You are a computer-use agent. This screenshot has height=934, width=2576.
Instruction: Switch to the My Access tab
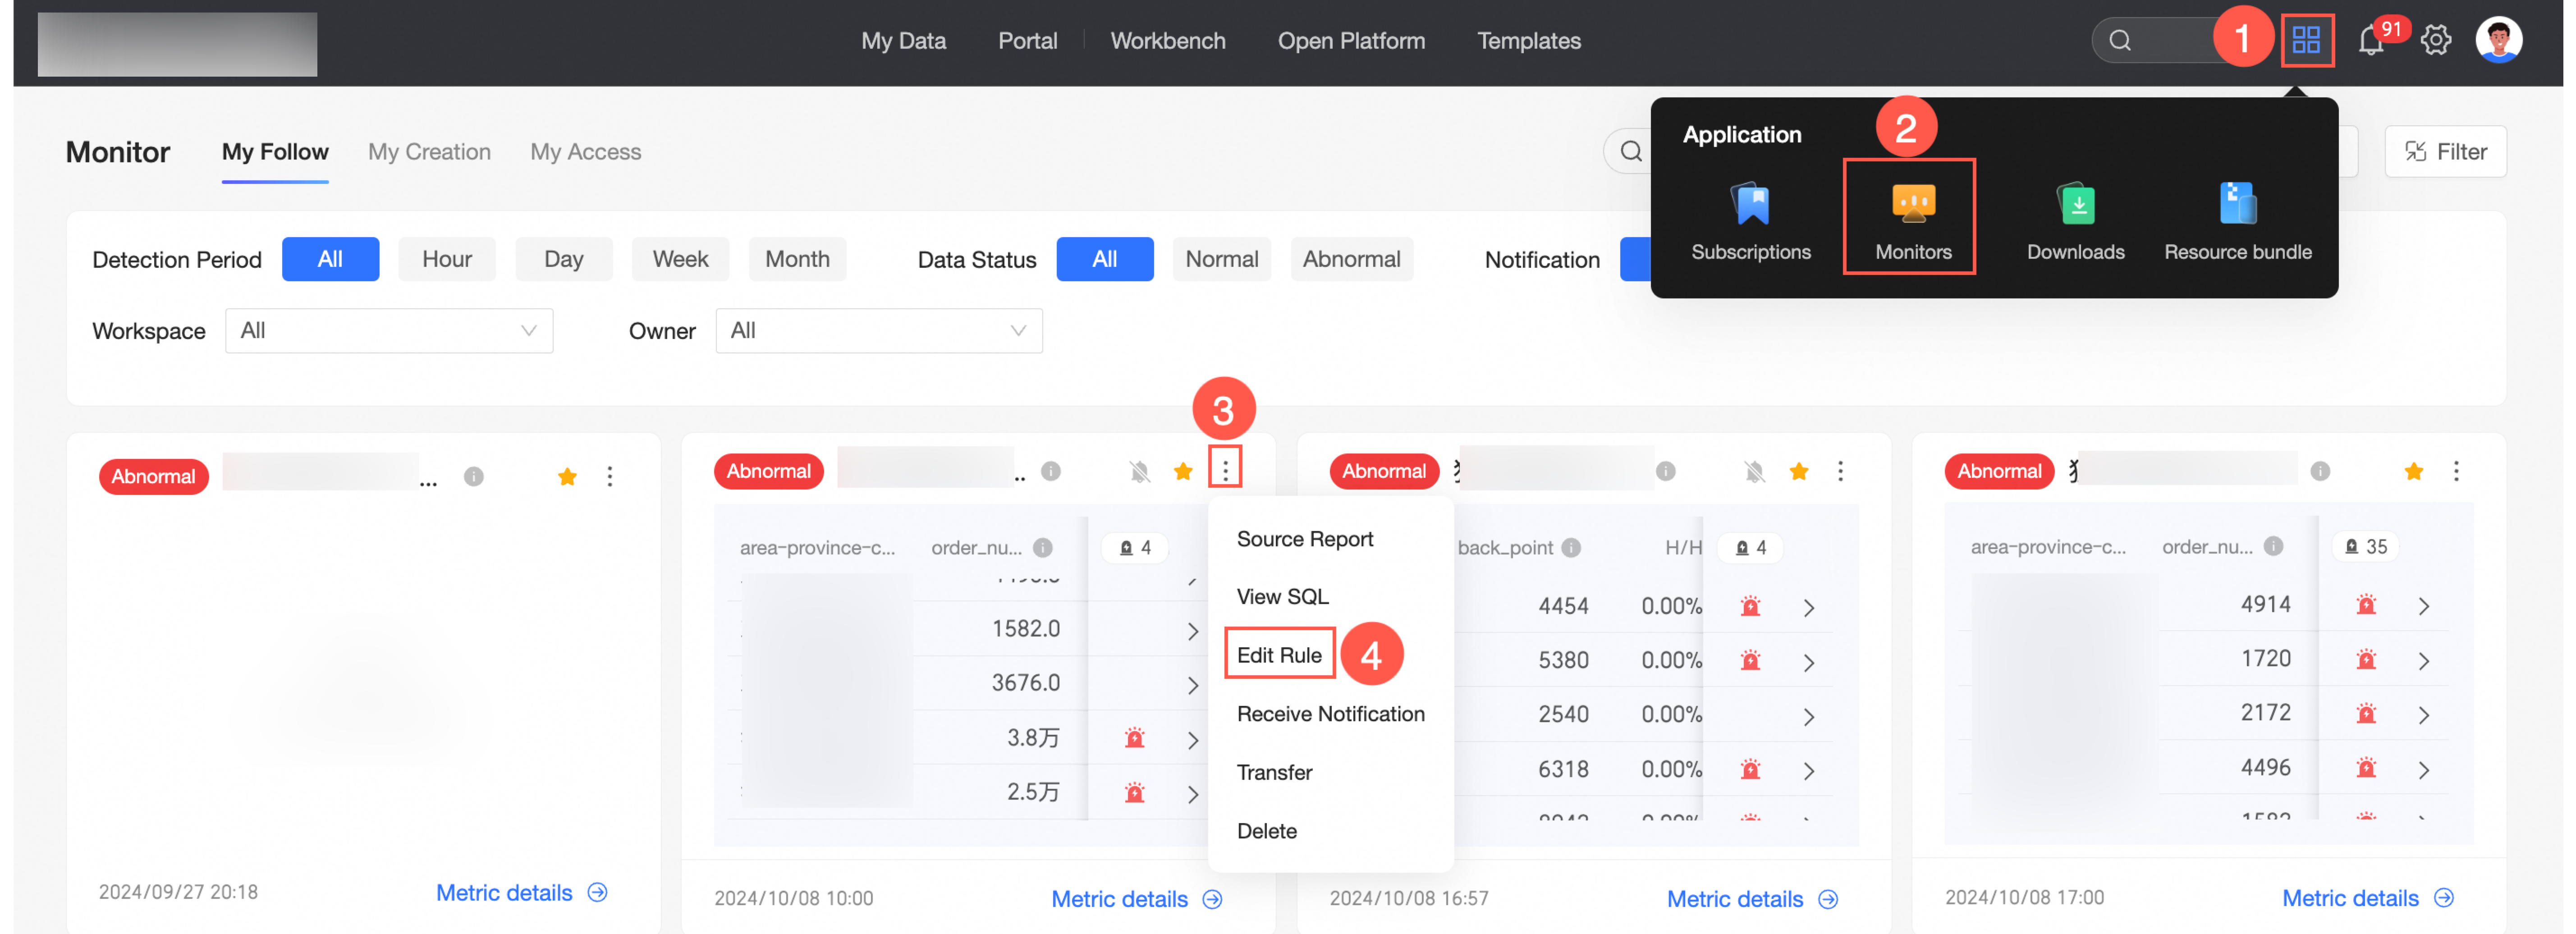[585, 152]
